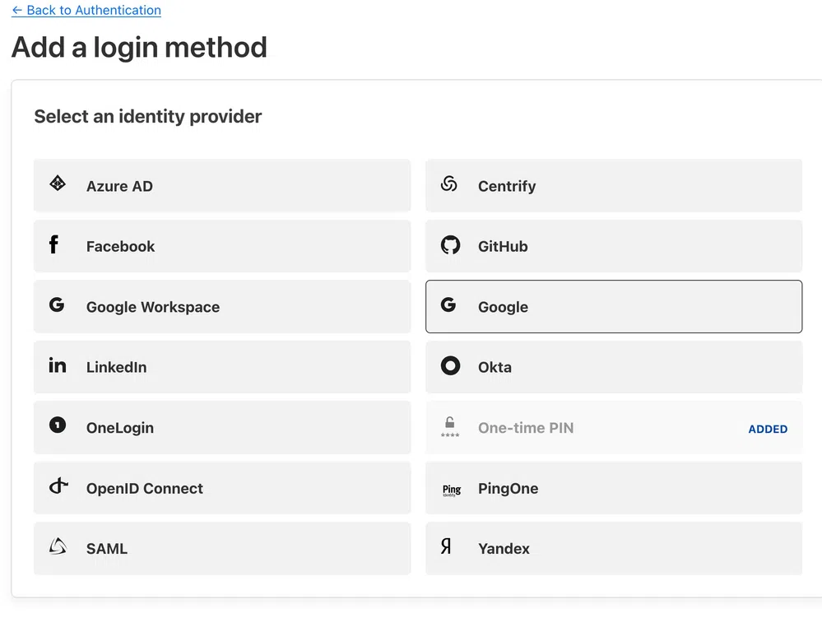Click the One-time PIN padlock icon
822x632 pixels.
(450, 427)
